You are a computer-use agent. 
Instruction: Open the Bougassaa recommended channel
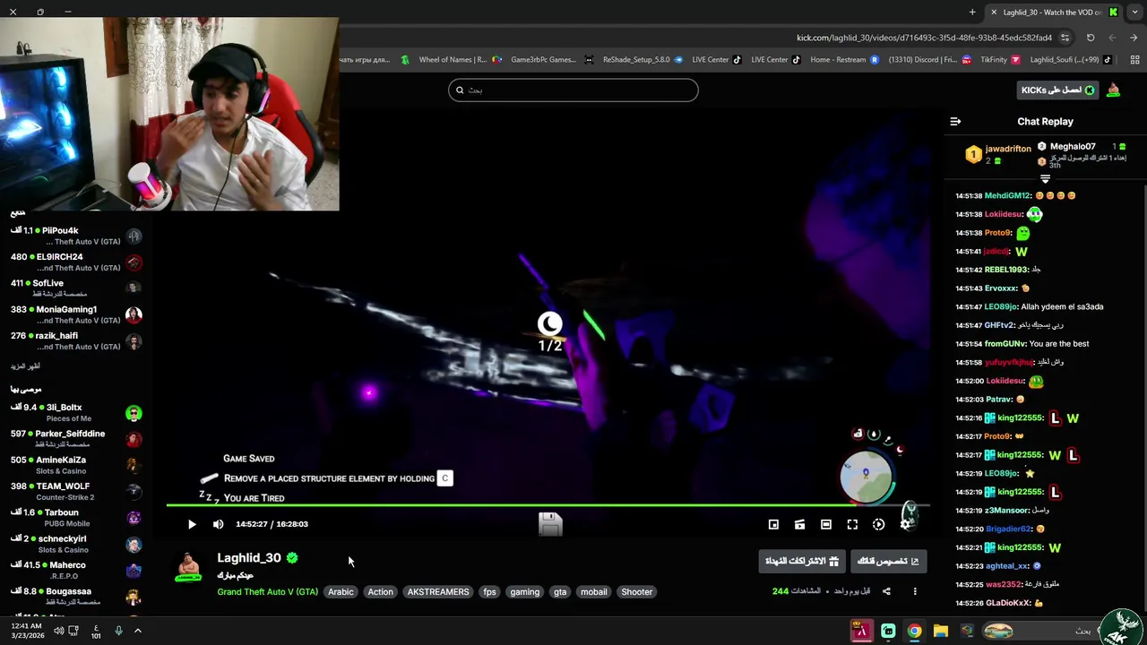coord(75,596)
